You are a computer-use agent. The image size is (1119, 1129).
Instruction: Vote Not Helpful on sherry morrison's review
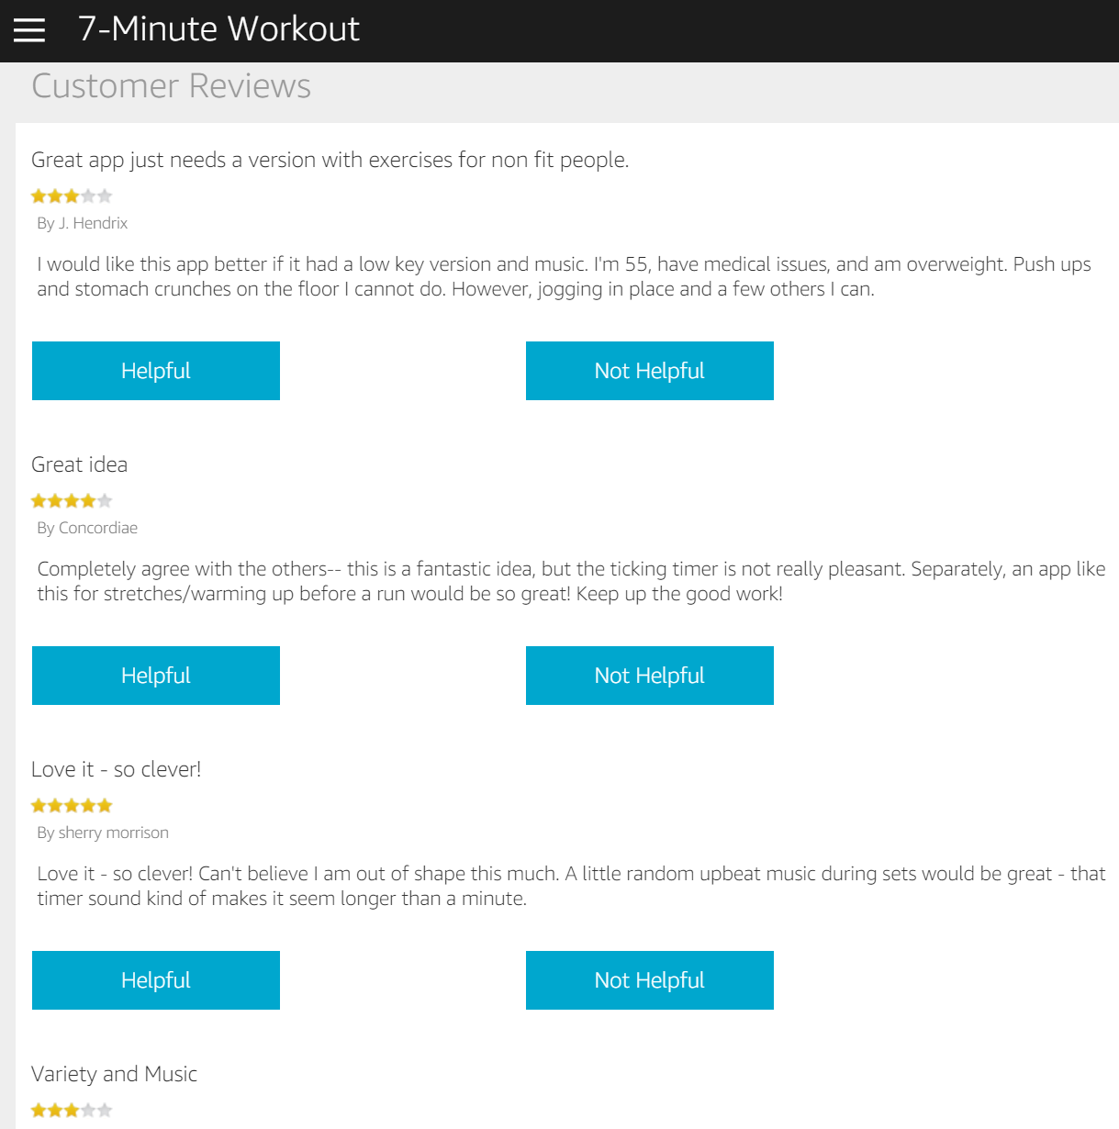click(x=649, y=980)
